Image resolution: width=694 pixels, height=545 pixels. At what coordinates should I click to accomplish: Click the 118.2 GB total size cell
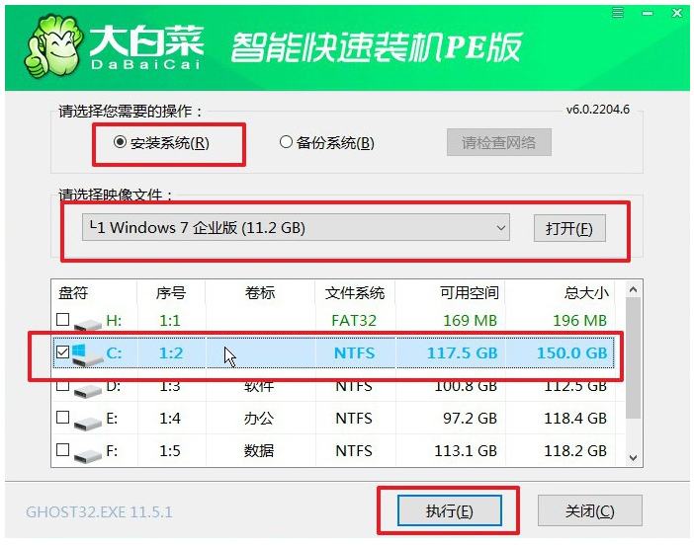(575, 451)
